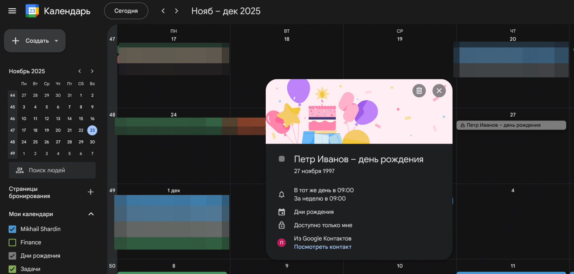
Task: Click the Сегодня button
Action: pyautogui.click(x=126, y=11)
